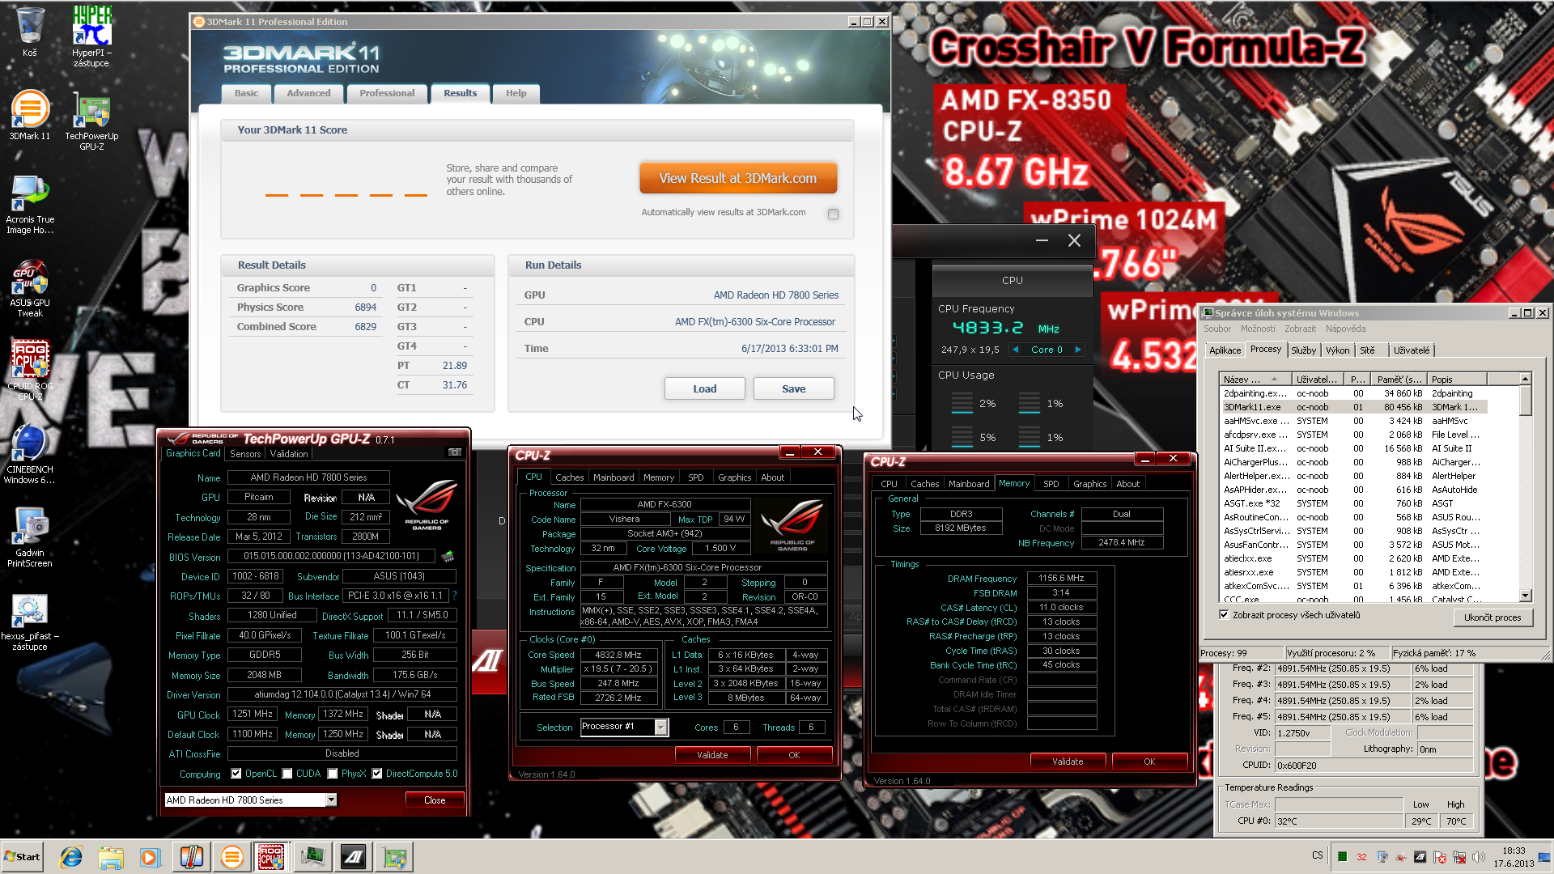Launch CINEBENCH Windows 64 desktop icon

click(x=30, y=453)
